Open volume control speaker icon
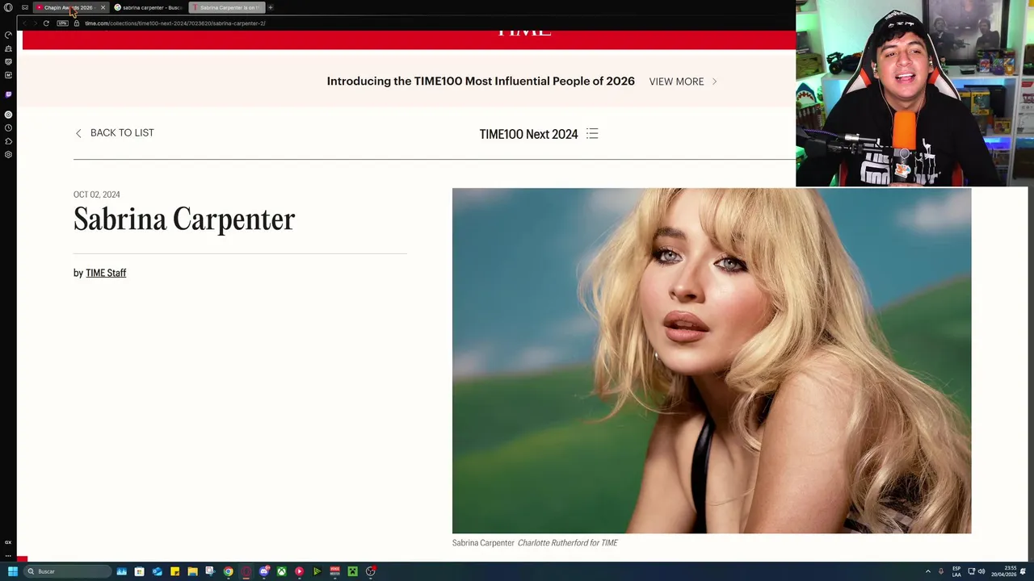This screenshot has width=1034, height=581. [x=981, y=571]
